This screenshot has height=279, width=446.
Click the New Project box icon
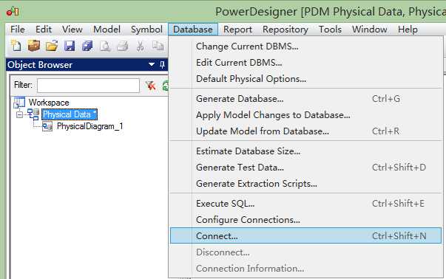pos(33,46)
